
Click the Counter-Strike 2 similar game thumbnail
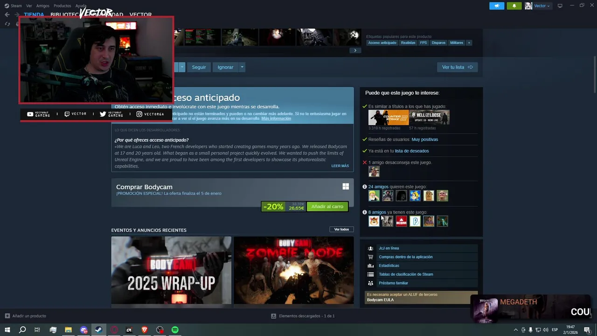click(x=388, y=118)
